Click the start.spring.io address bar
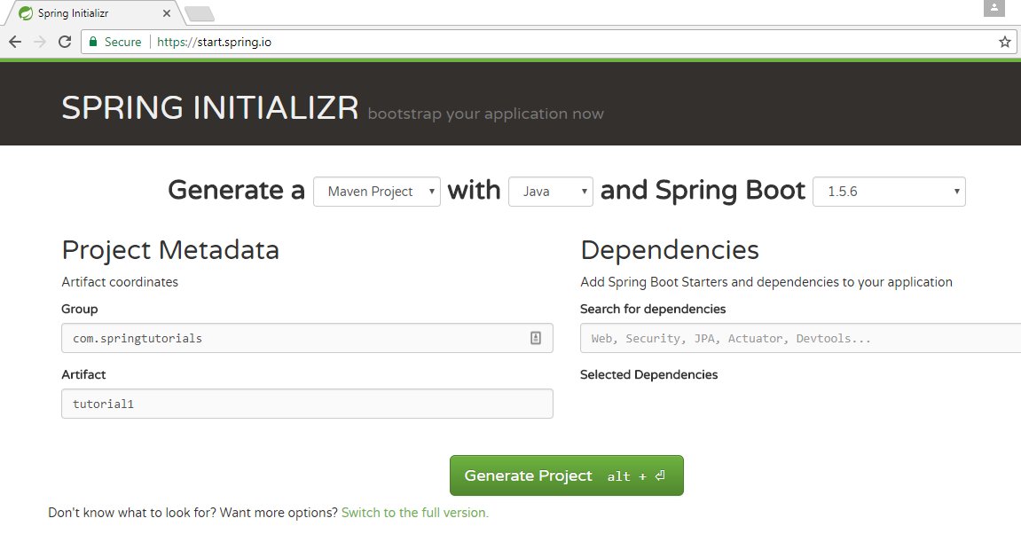Viewport: 1021px width, 534px height. [x=547, y=42]
